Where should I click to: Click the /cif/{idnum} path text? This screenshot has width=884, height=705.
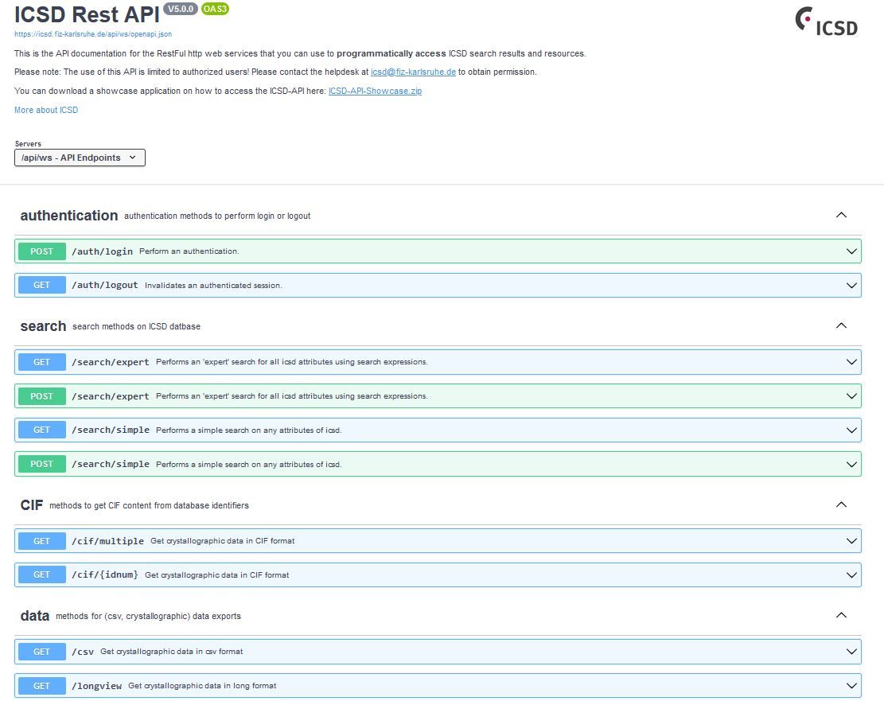coord(105,575)
